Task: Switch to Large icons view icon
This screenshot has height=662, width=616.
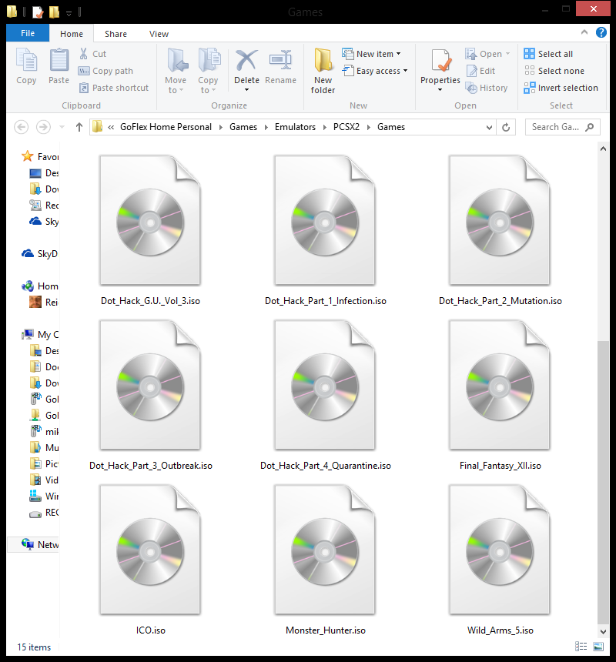Action: 598,647
